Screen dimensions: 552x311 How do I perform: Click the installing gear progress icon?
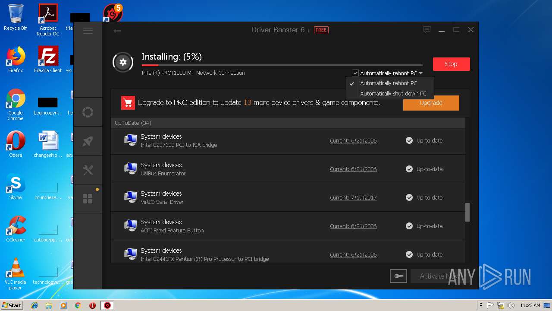point(123,62)
